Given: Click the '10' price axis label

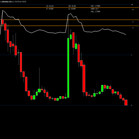Looking at the screenshot, I should (132, 5).
